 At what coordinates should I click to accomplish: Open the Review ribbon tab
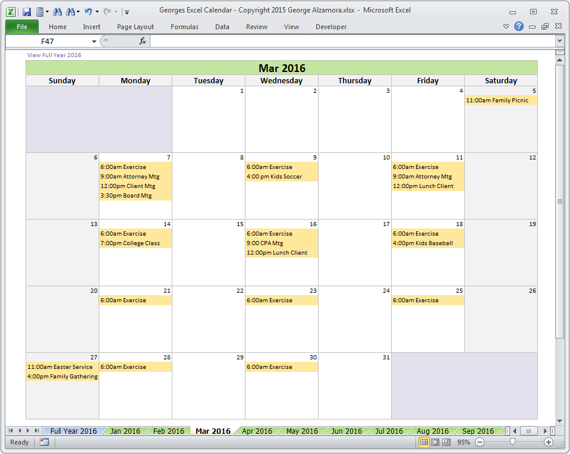pos(257,27)
